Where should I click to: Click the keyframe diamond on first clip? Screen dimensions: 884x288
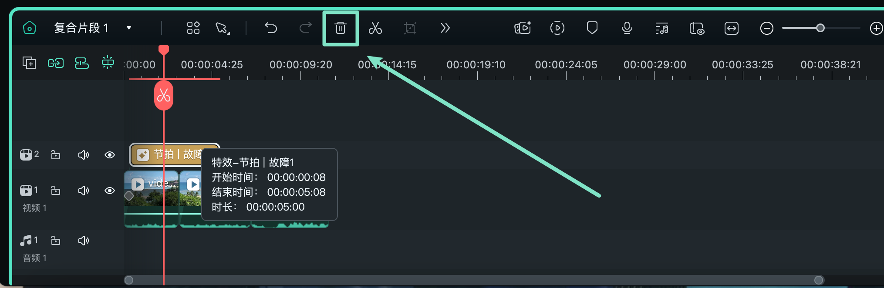click(x=129, y=196)
